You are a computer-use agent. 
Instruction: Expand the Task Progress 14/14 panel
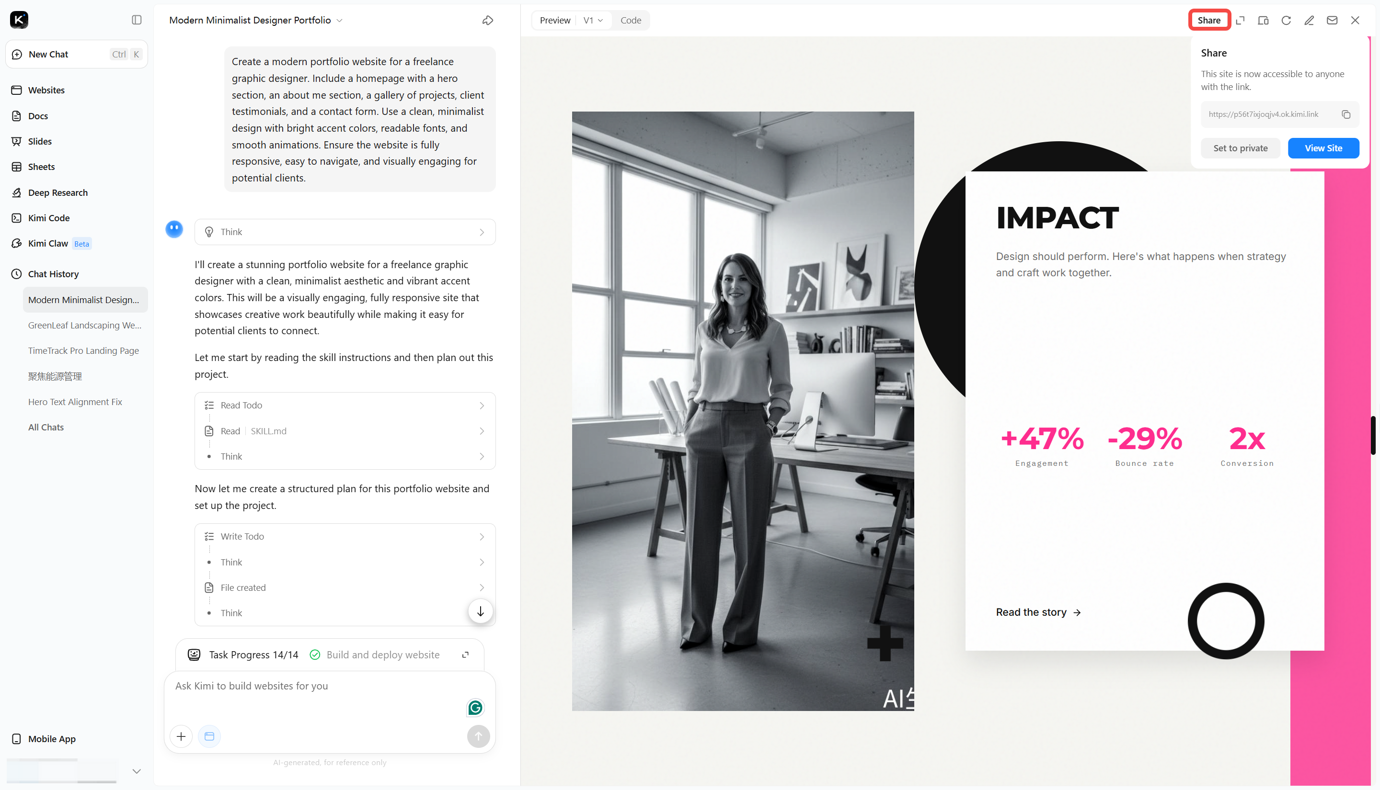coord(465,655)
